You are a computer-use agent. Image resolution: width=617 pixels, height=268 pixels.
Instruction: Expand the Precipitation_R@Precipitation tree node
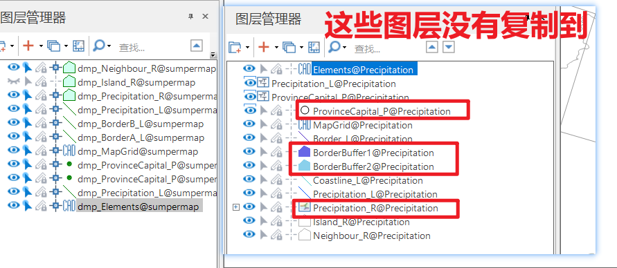(236, 207)
